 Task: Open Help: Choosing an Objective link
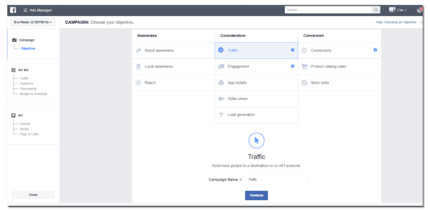click(x=396, y=22)
